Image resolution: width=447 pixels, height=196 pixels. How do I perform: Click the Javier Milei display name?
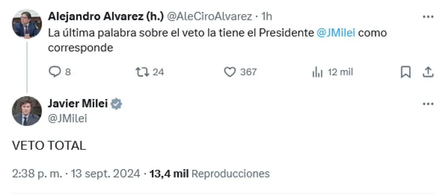(x=78, y=104)
